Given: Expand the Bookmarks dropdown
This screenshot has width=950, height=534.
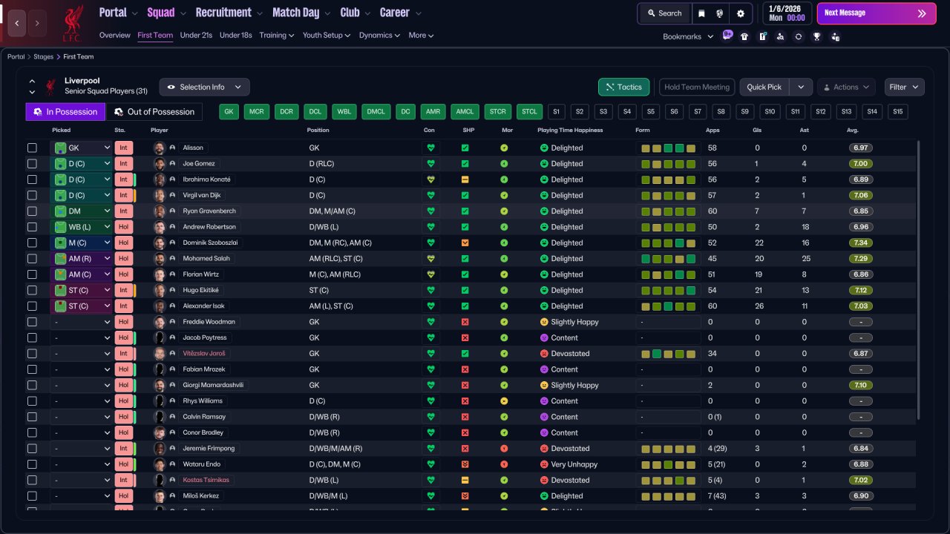Looking at the screenshot, I should coord(688,36).
